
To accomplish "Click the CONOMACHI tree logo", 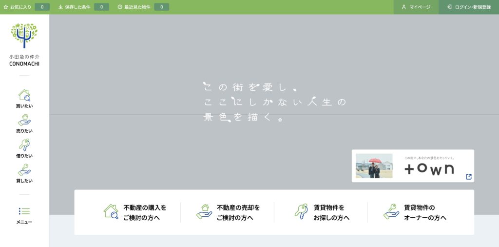I will click(x=24, y=35).
